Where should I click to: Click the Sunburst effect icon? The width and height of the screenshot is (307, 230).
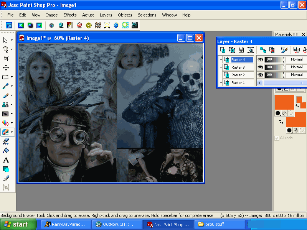coord(125,25)
